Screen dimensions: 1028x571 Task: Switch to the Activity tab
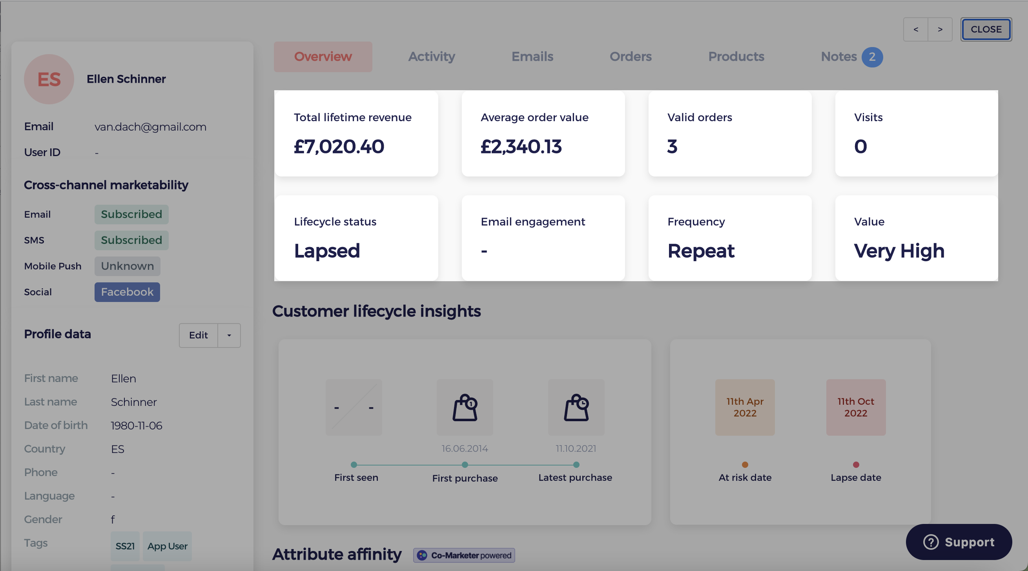click(x=431, y=56)
